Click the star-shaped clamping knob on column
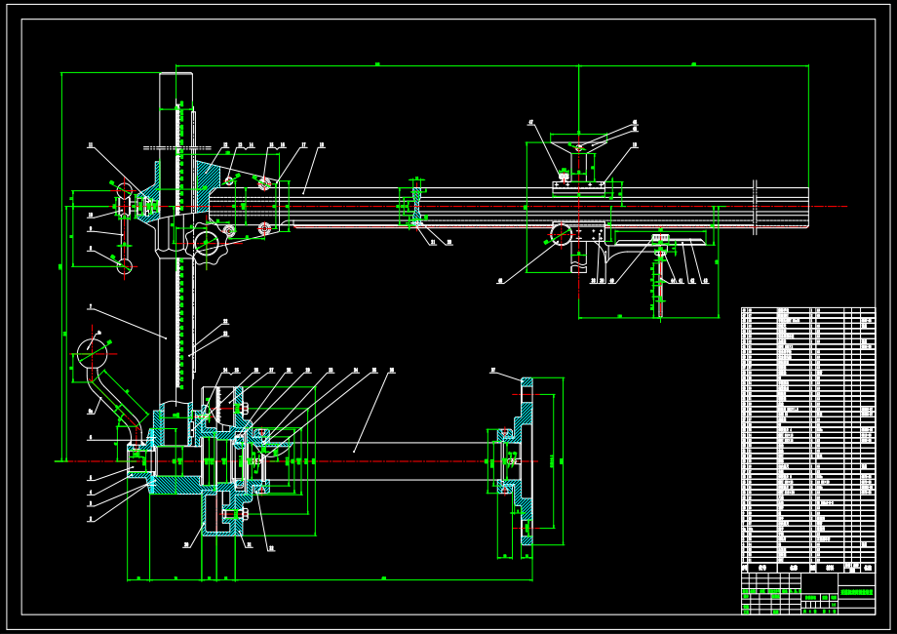This screenshot has height=634, width=897. point(207,244)
